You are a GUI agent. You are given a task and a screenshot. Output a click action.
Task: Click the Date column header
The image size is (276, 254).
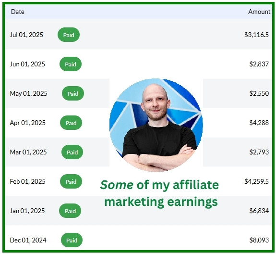coord(18,12)
